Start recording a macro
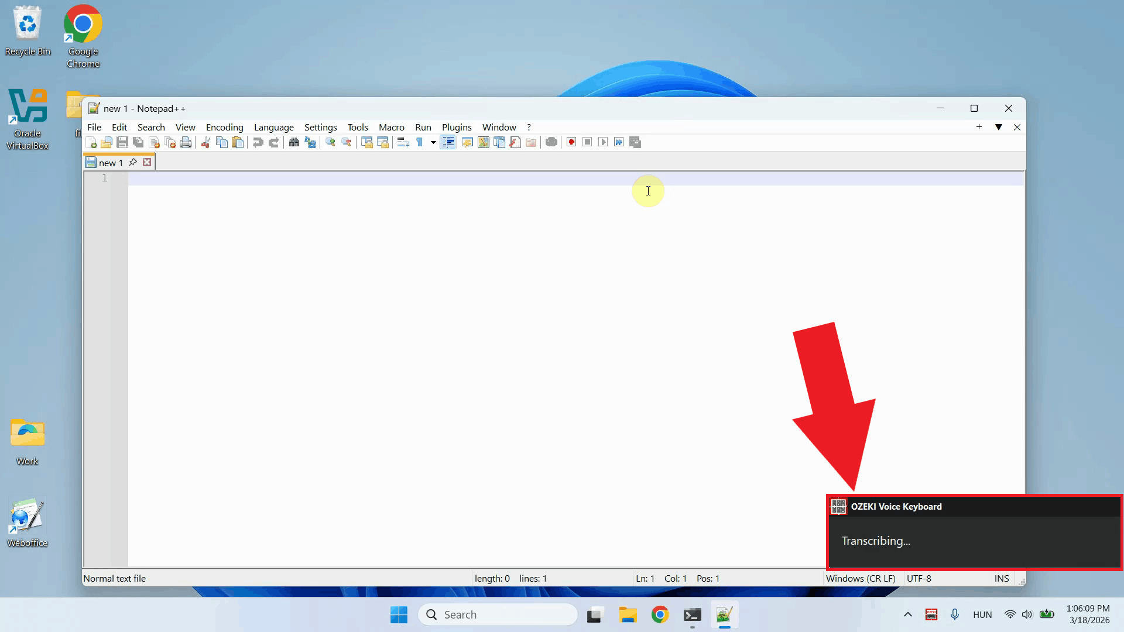Image resolution: width=1124 pixels, height=632 pixels. [571, 142]
